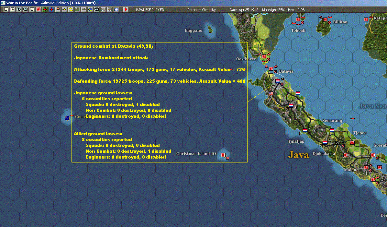
Task: Click the Defending force 19725 troops line
Action: pyautogui.click(x=160, y=81)
